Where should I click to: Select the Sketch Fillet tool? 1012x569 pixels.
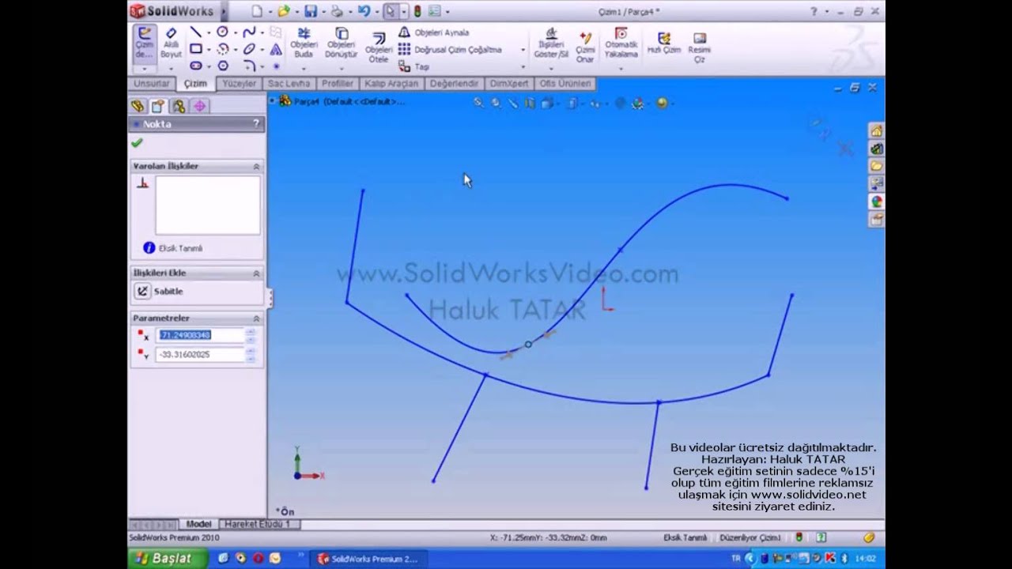click(x=249, y=66)
